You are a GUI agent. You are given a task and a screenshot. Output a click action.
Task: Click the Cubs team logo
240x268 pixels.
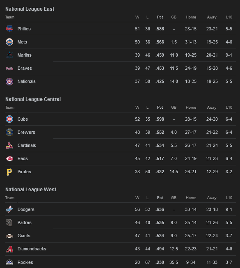[x=9, y=119]
